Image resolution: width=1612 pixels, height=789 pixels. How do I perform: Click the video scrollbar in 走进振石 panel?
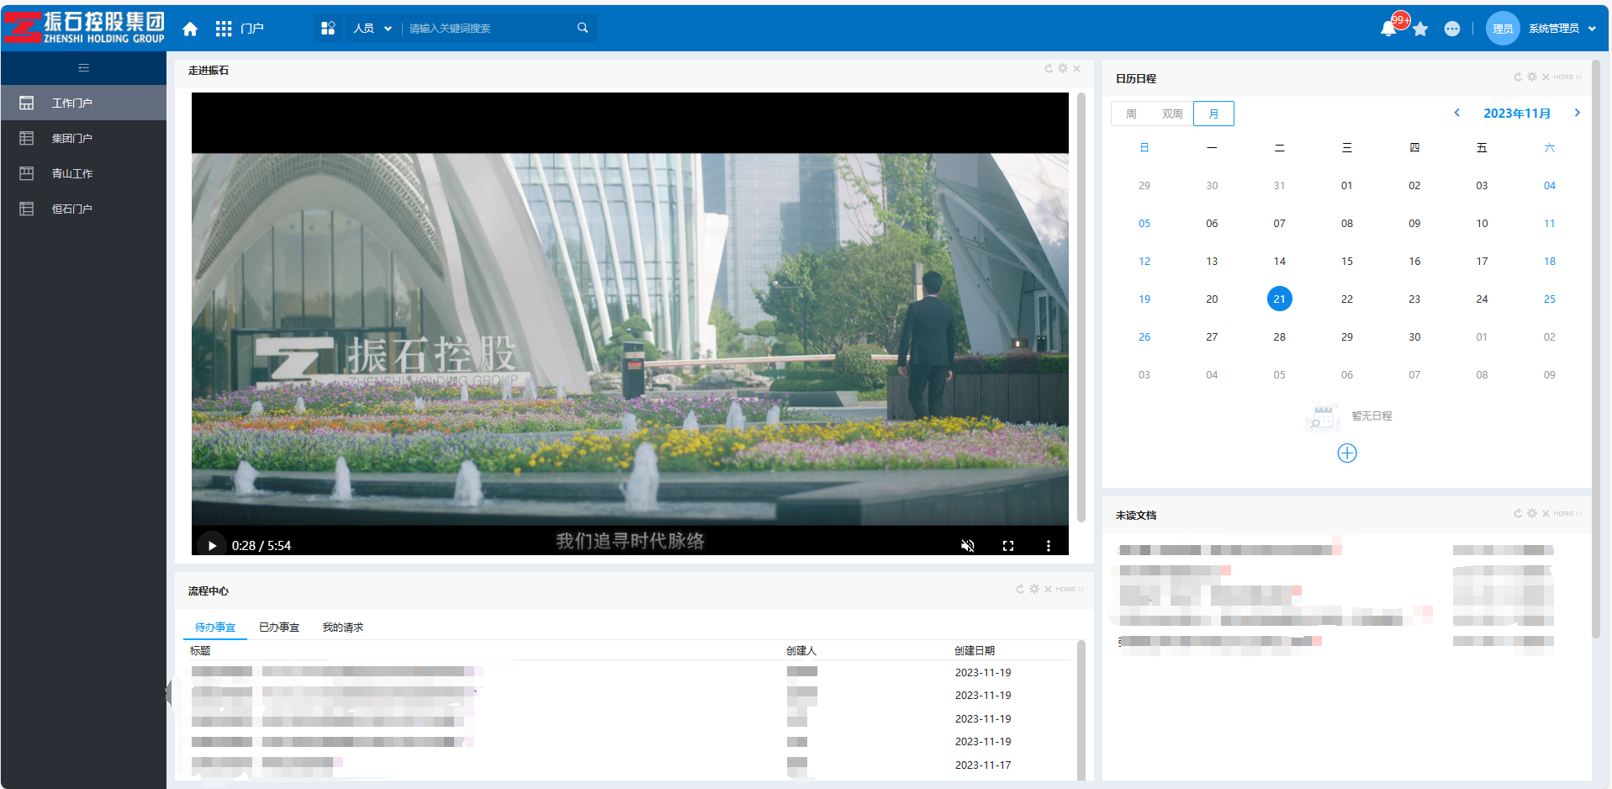(x=1081, y=307)
